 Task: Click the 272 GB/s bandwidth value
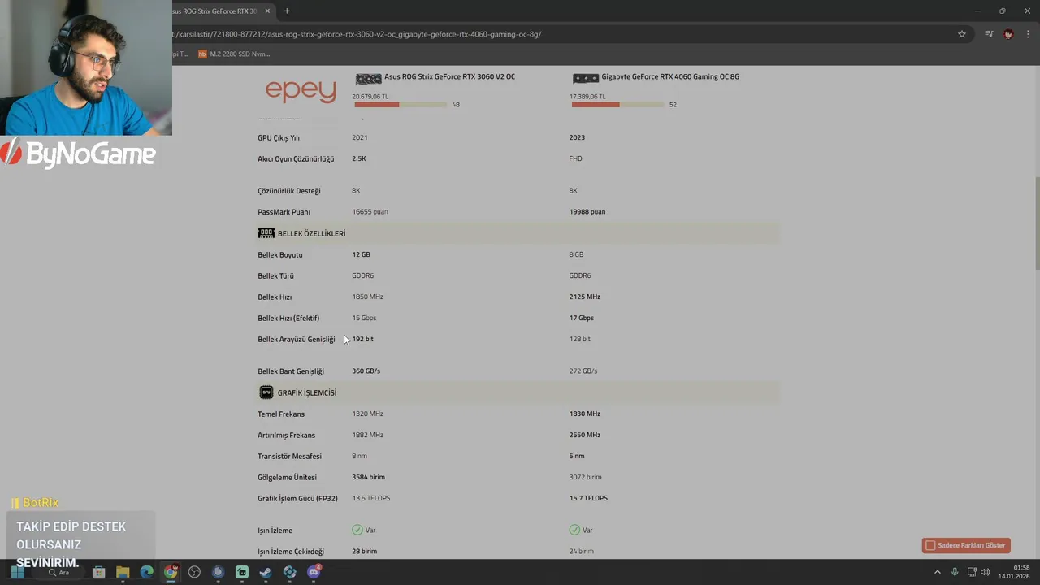click(x=583, y=370)
